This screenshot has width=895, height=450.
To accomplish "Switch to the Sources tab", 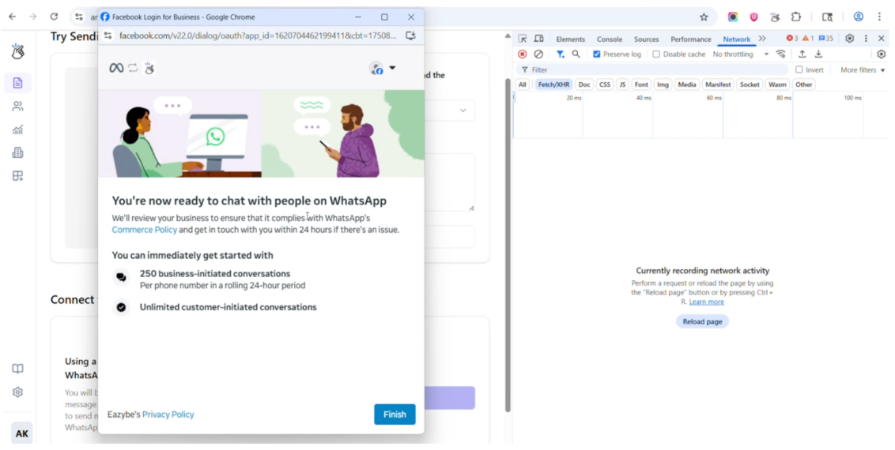I will click(646, 39).
